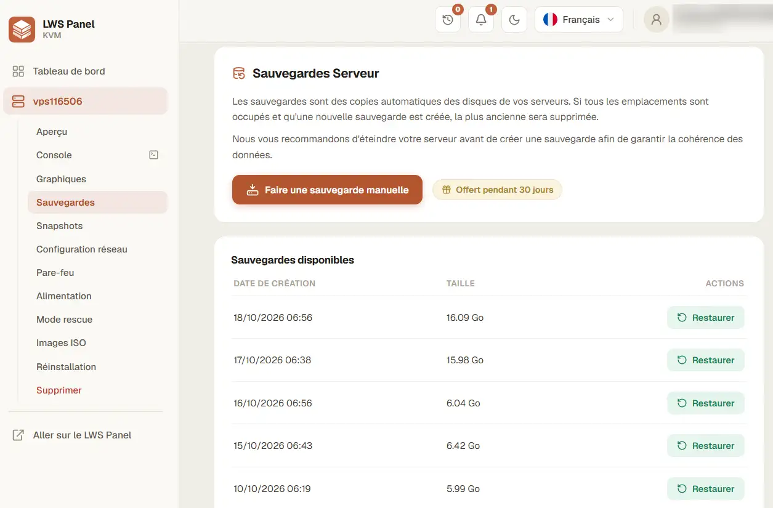Click the date 10/10/2026 06:19
Viewport: 773px width, 508px height.
[272, 489]
